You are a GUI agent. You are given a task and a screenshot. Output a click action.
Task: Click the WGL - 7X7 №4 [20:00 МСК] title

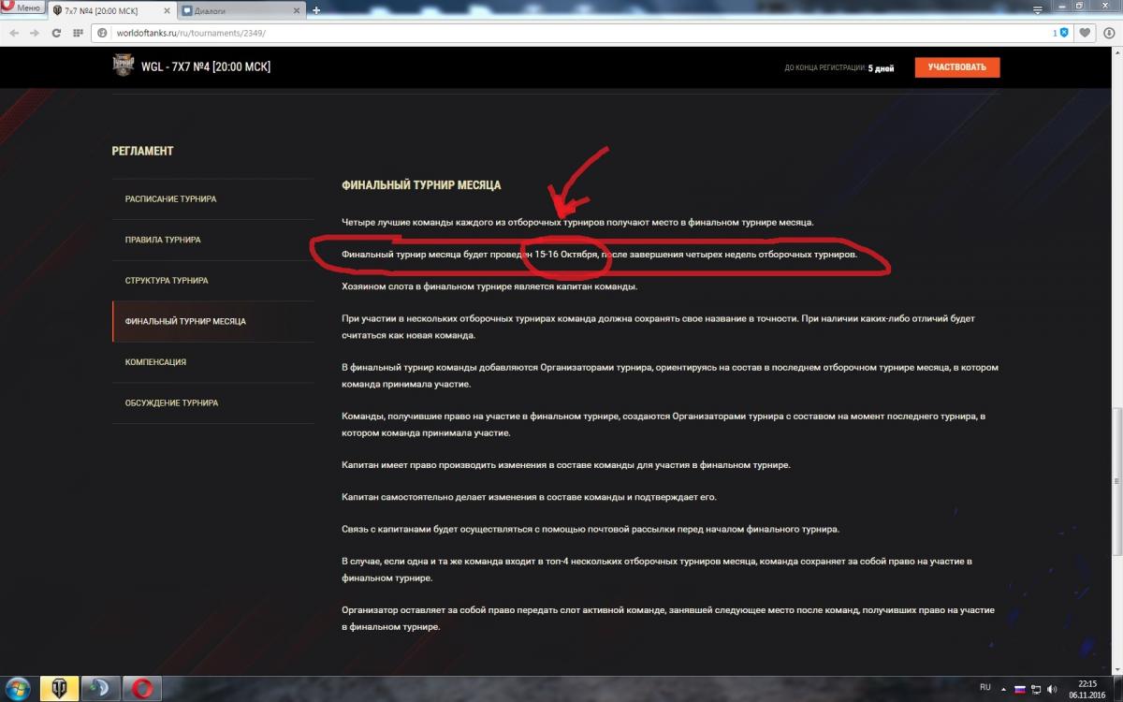point(207,67)
